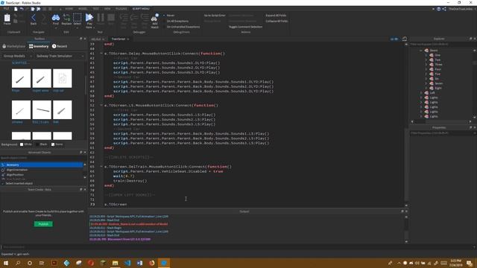Open Visual Studio Code from taskbar
The image size is (477, 268).
click(127, 263)
